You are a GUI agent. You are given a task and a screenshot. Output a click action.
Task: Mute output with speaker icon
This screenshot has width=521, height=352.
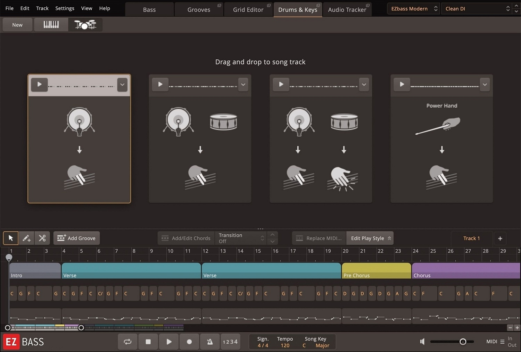(x=422, y=342)
